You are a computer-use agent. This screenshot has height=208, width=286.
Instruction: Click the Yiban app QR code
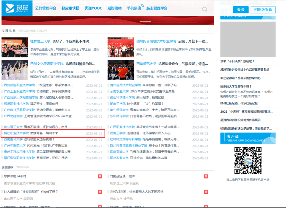coord(248,160)
